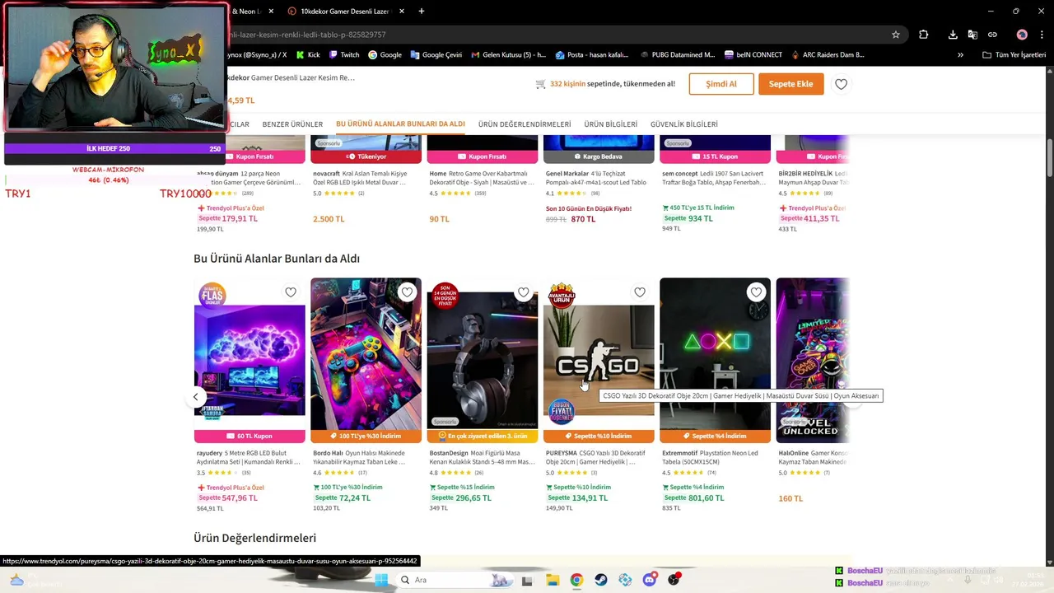Open the ARC Raiders bookmark

point(828,54)
